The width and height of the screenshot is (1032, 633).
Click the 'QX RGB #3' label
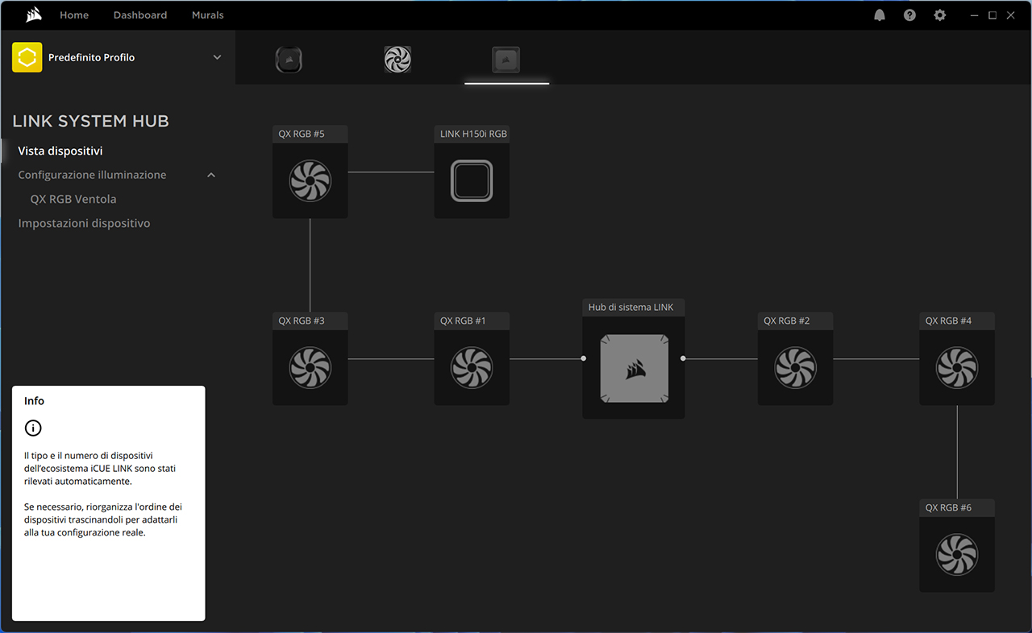point(302,321)
